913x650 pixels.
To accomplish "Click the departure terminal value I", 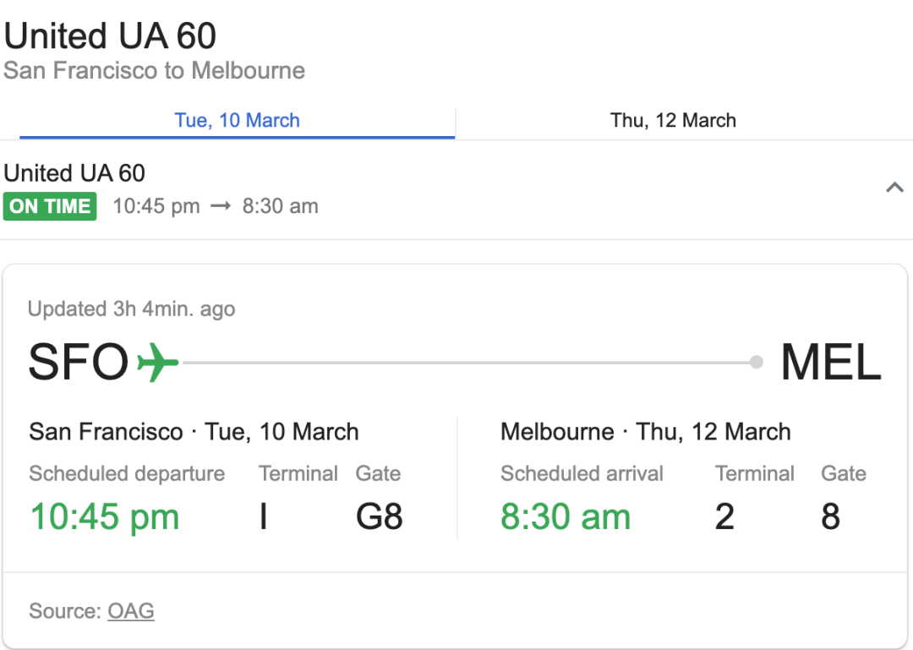I will pyautogui.click(x=263, y=516).
